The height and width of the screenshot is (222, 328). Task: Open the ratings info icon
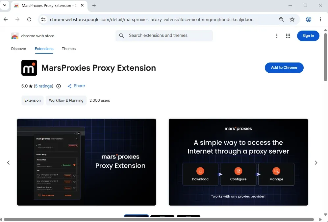point(59,86)
